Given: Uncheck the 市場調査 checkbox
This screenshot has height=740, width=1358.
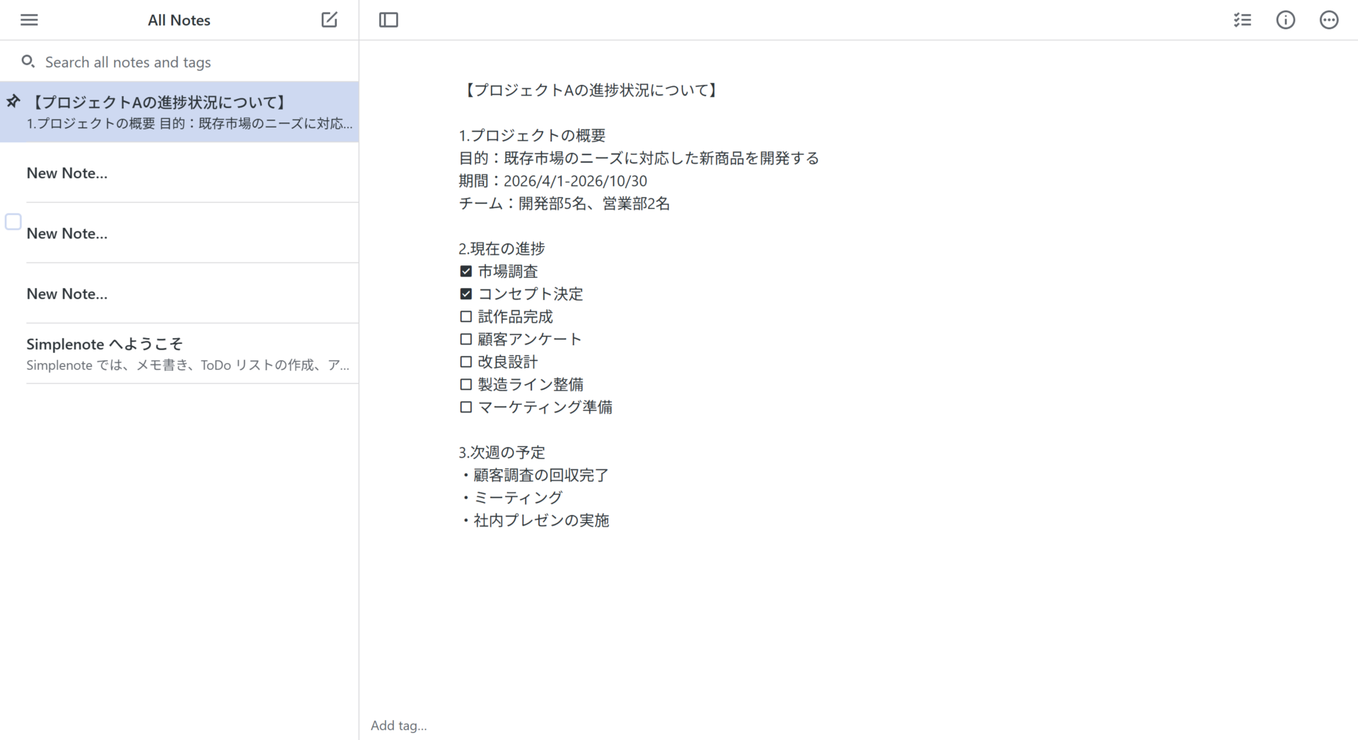Looking at the screenshot, I should (465, 272).
